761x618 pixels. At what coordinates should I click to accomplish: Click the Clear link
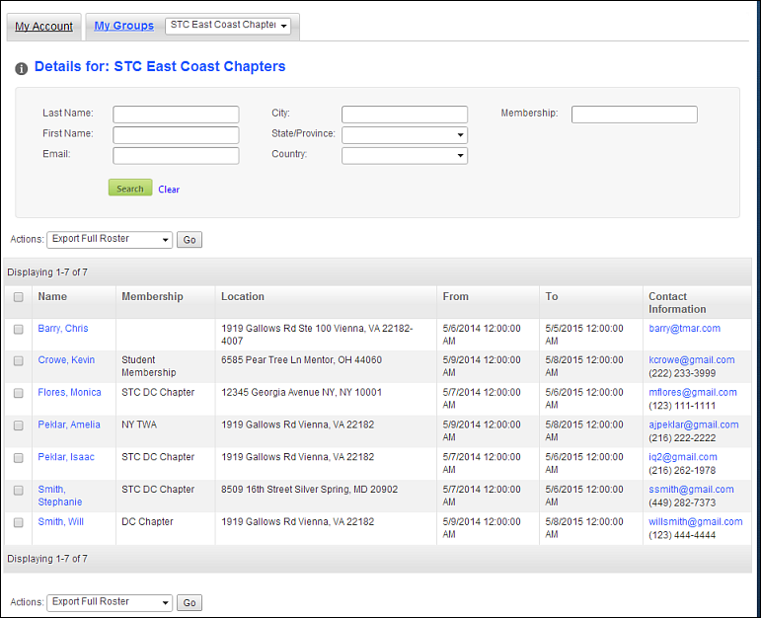click(x=169, y=190)
